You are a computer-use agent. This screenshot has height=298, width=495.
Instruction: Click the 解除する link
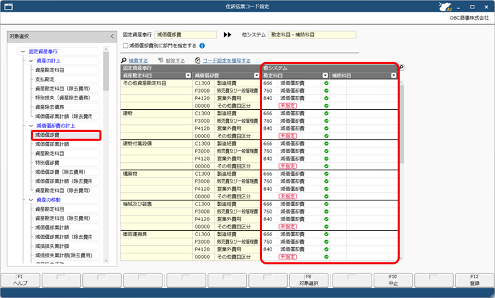point(176,60)
